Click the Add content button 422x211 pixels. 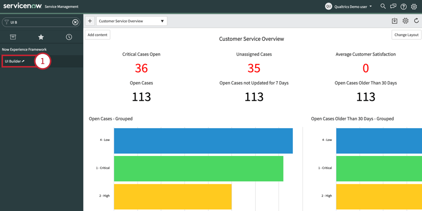[x=97, y=35]
